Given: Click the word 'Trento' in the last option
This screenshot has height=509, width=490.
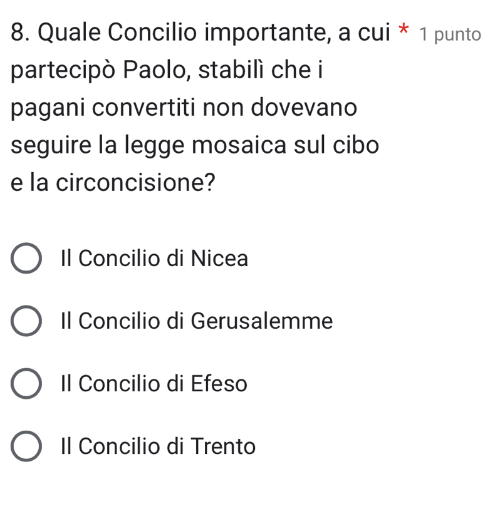Looking at the screenshot, I should point(223,446).
